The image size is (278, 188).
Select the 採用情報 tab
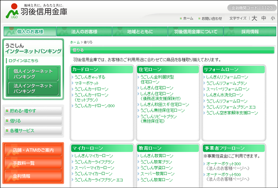pos(250,32)
